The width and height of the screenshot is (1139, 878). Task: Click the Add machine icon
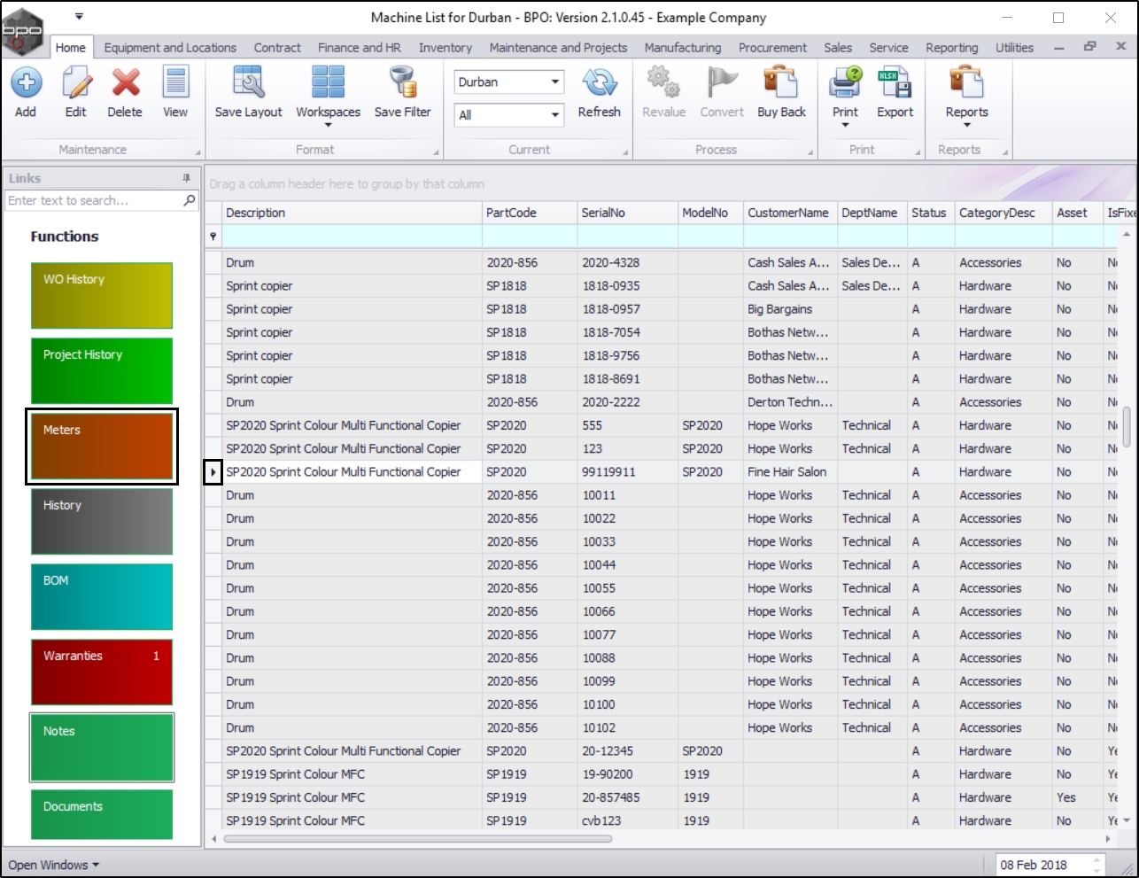(26, 84)
